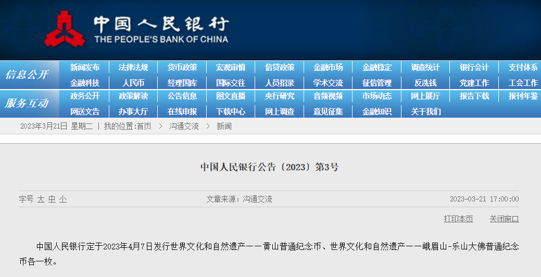The height and width of the screenshot is (277, 541).
Task: Open 经理国库 navigation link
Action: [x=182, y=83]
